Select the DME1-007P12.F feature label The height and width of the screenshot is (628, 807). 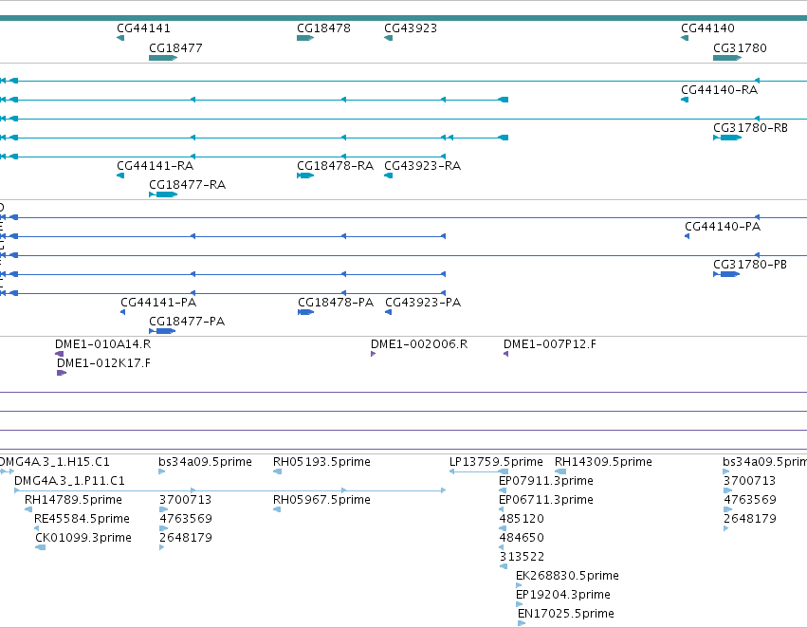point(550,344)
